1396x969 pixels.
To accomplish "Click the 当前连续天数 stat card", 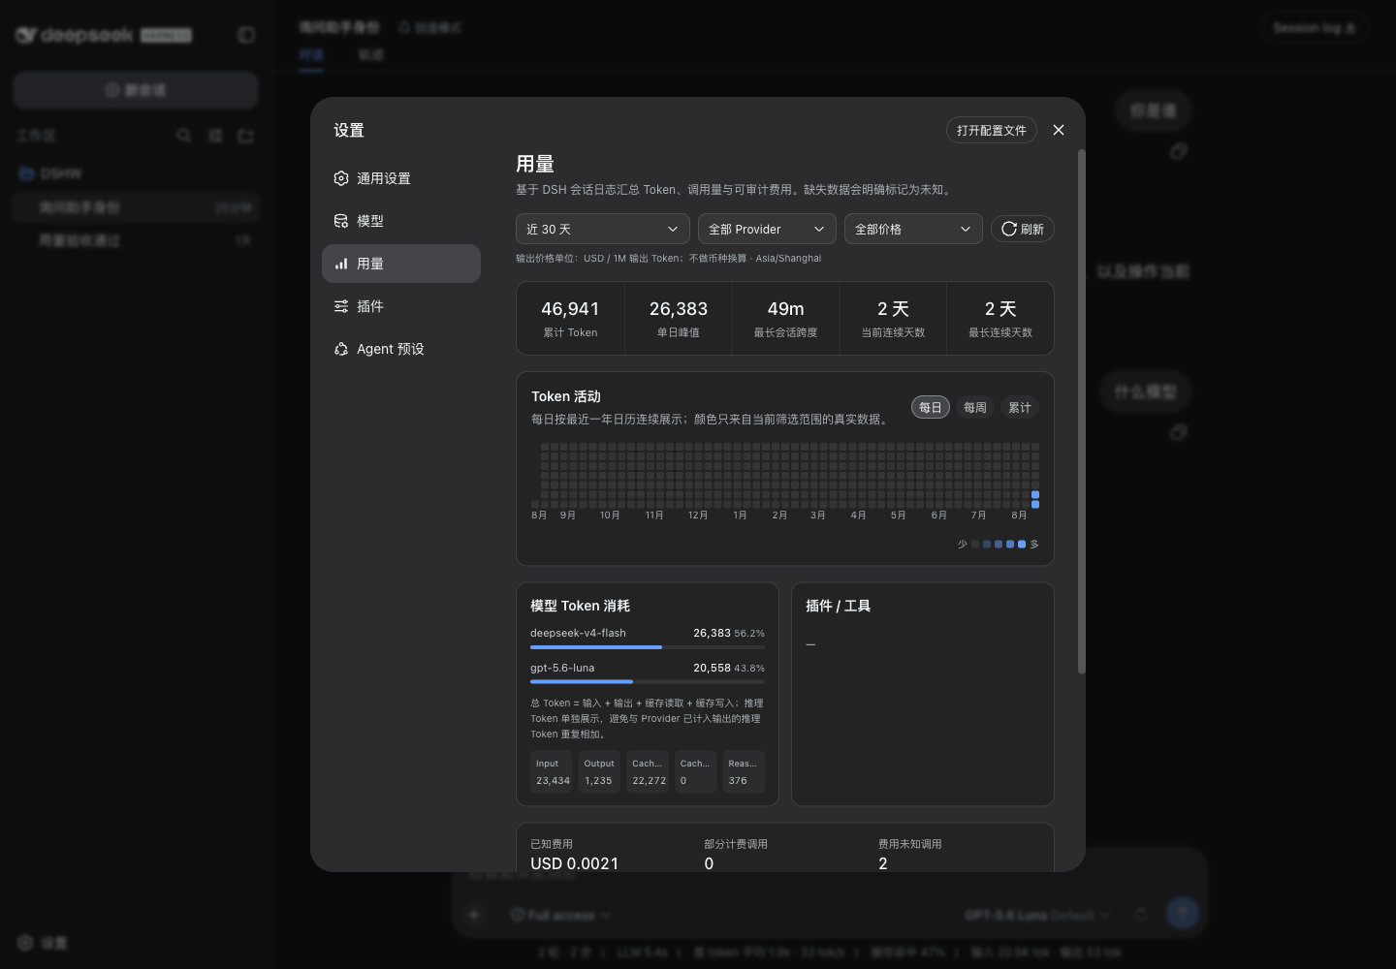I will point(893,318).
